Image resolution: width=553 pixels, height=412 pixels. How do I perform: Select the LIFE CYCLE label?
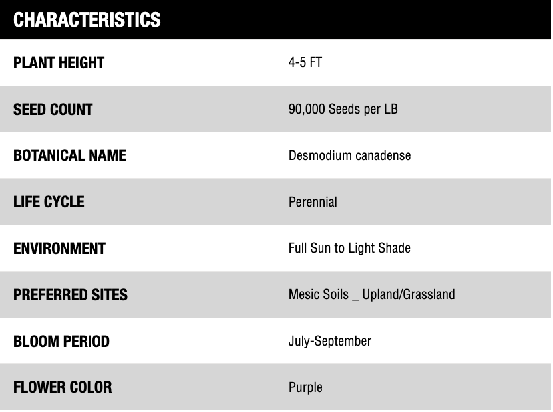[49, 202]
